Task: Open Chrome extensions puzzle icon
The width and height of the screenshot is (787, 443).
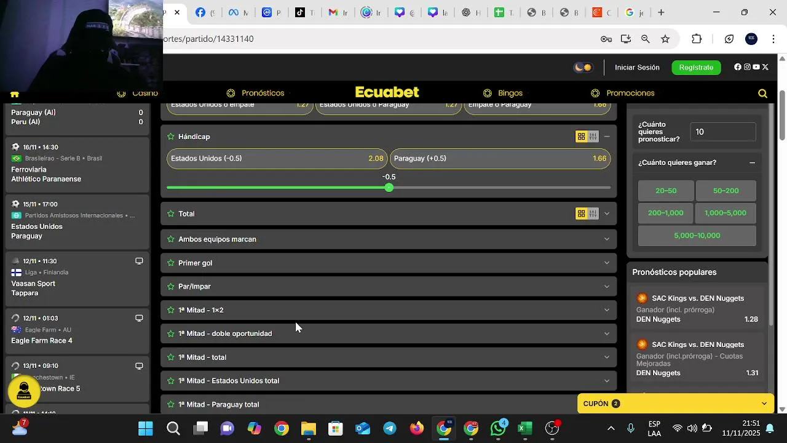Action: click(697, 39)
